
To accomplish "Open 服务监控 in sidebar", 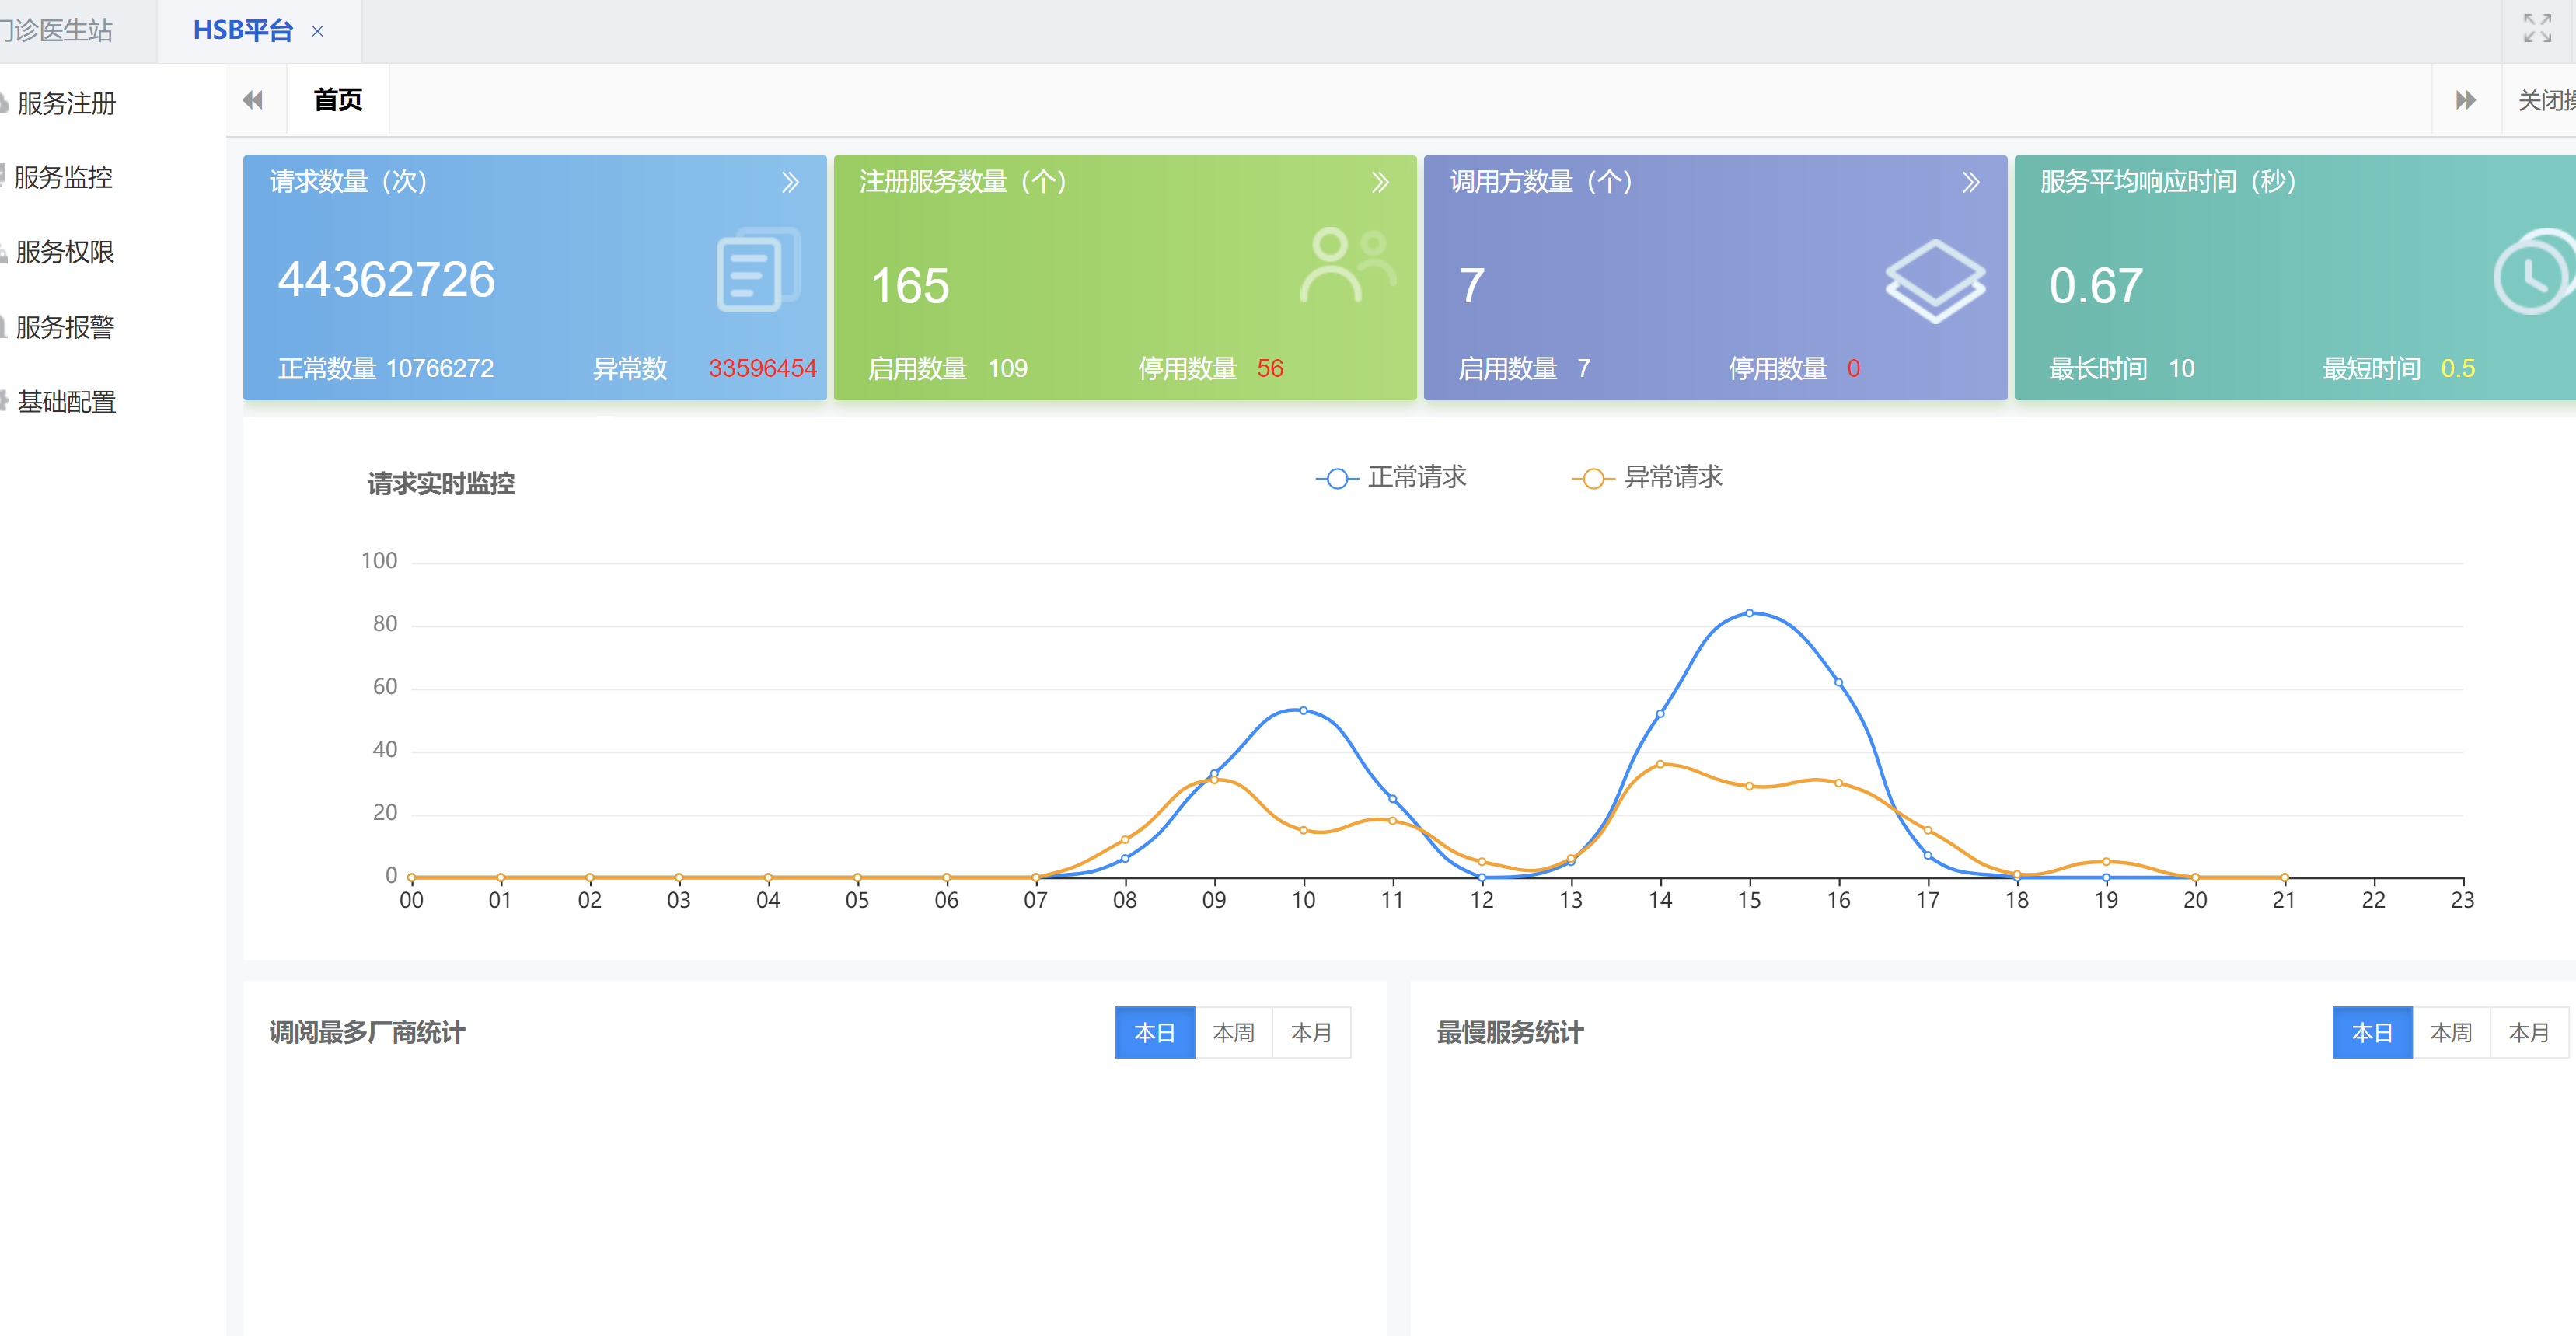I will [63, 177].
